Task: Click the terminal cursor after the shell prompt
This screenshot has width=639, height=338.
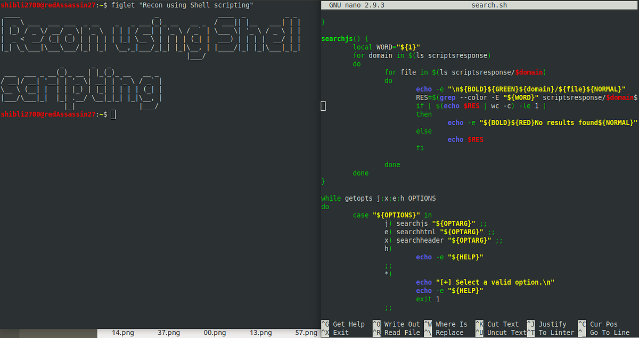Action: click(113, 114)
